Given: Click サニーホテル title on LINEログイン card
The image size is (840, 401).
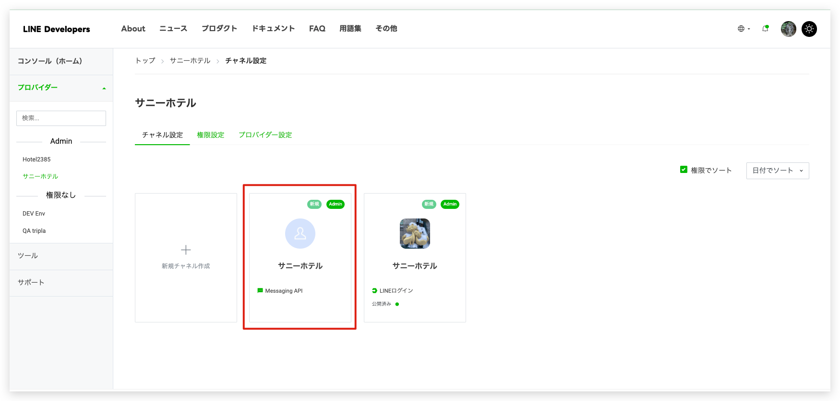Looking at the screenshot, I should click(x=415, y=266).
